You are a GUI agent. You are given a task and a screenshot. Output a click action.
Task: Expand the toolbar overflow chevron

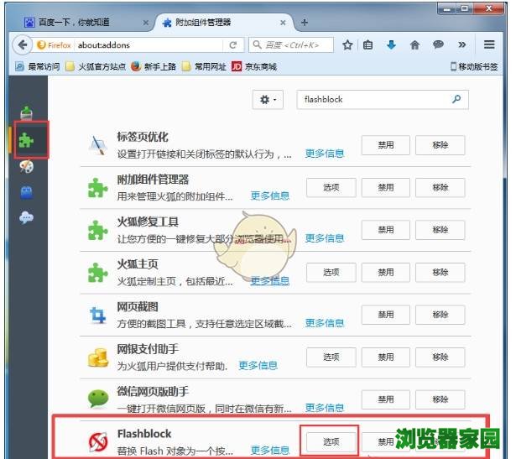point(461,44)
